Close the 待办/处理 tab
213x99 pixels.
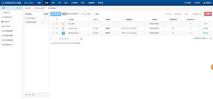click(x=45, y=7)
